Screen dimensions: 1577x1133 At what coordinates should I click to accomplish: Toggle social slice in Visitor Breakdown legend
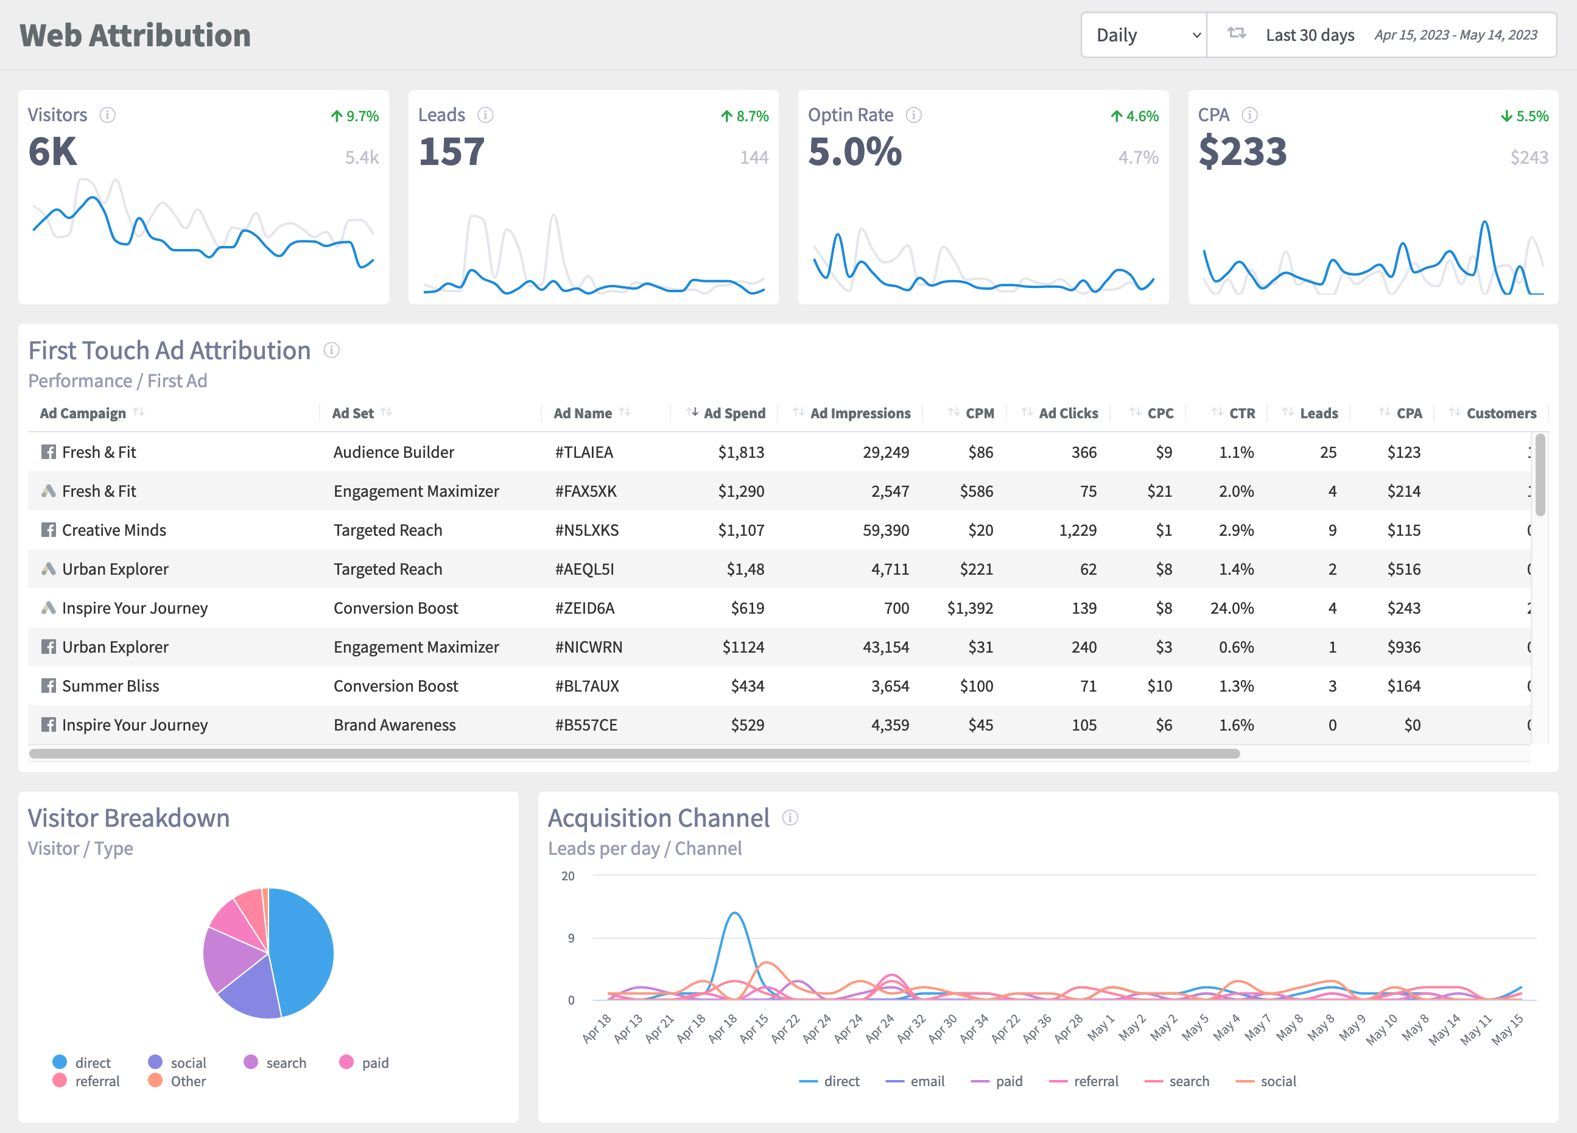pos(177,1062)
